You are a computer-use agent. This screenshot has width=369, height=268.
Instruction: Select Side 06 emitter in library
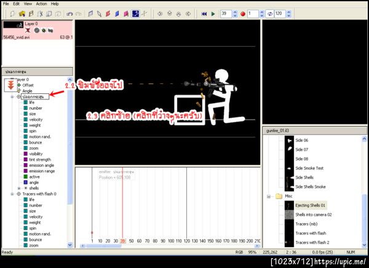[302, 140]
